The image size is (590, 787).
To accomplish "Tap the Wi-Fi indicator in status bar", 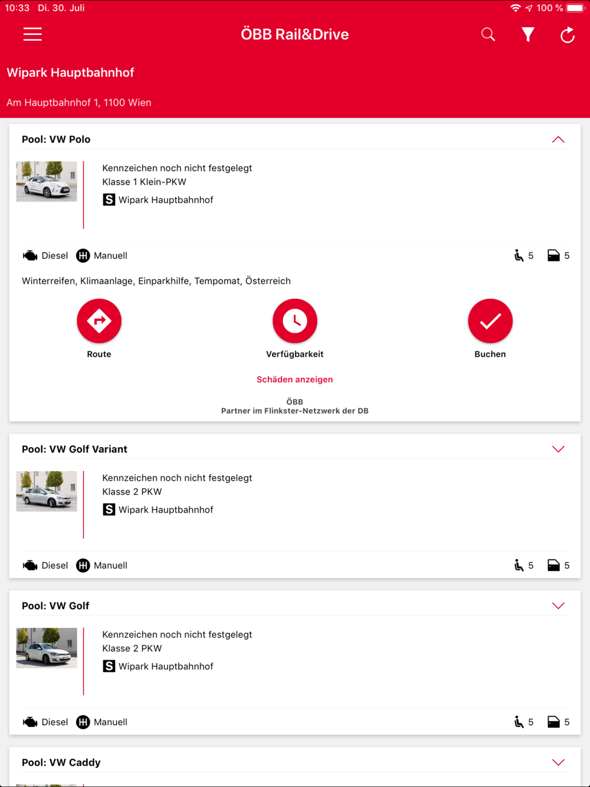I will (x=516, y=8).
